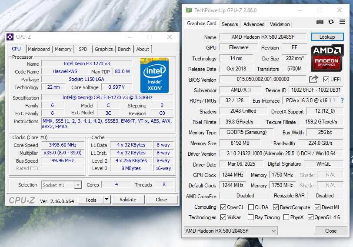Open the About tab in CPU-Z
The height and width of the screenshot is (247, 353).
pos(143,49)
